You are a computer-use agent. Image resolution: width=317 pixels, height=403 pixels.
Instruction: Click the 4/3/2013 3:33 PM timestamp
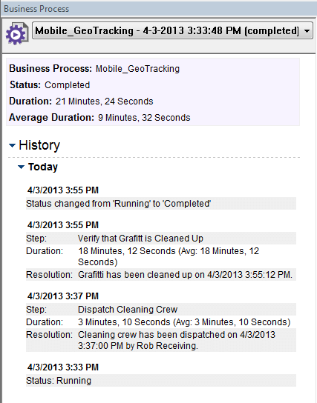(63, 367)
